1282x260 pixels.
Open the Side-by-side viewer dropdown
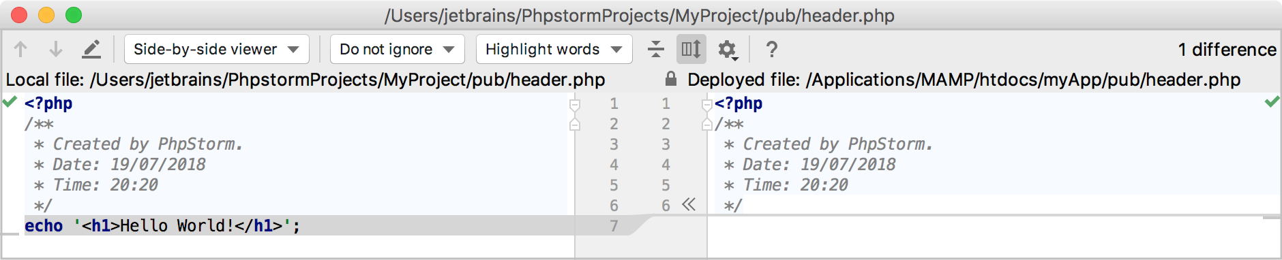click(217, 49)
